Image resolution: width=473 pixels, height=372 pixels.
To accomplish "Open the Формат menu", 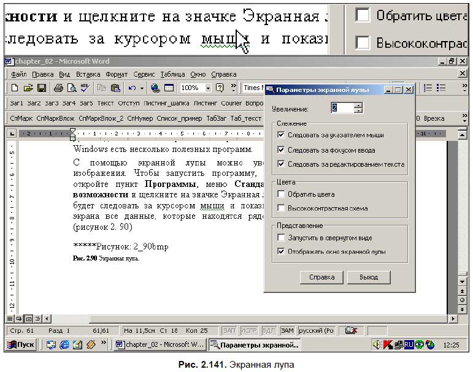I will coord(117,74).
